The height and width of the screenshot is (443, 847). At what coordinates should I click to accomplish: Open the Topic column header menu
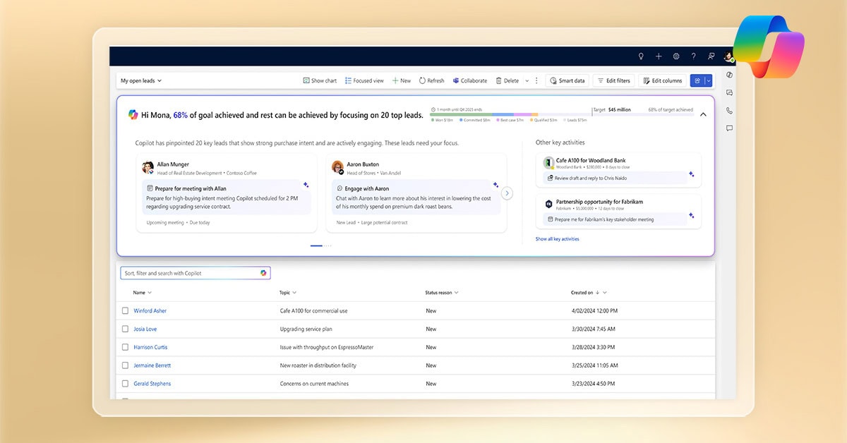[x=288, y=292]
